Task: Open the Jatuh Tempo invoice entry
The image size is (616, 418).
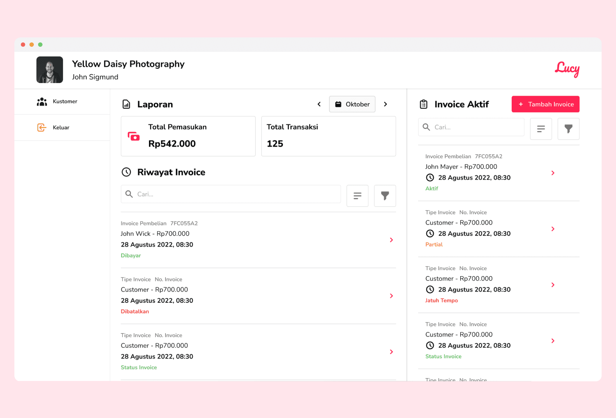Action: coord(499,285)
